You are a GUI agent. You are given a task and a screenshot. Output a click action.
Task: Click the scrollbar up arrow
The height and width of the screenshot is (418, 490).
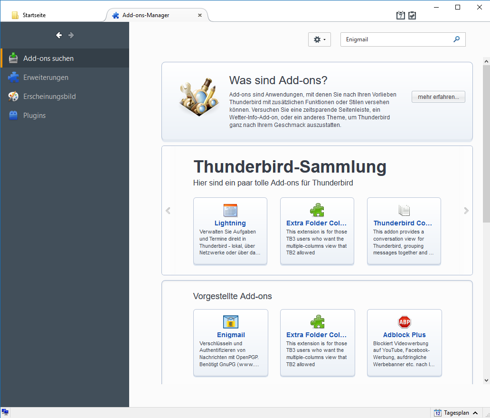pos(486,61)
